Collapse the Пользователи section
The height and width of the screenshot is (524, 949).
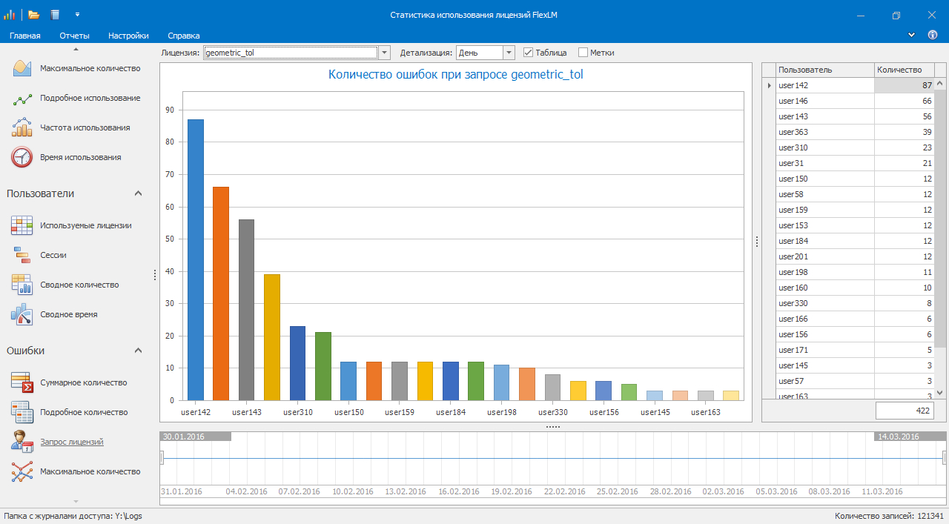coord(138,193)
